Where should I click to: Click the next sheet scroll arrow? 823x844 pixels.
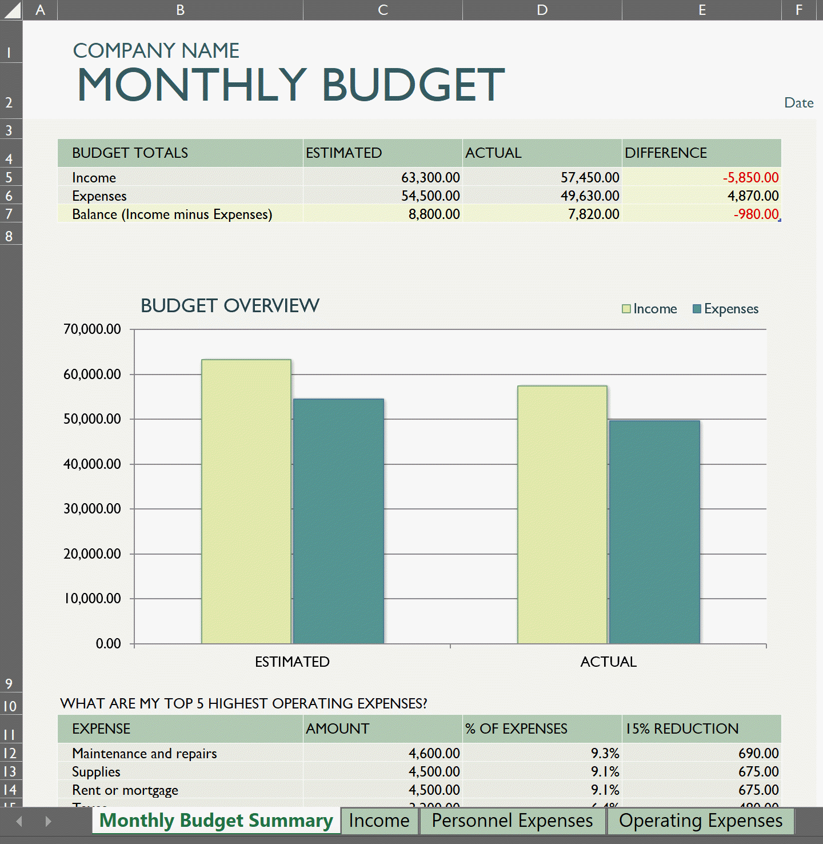point(48,822)
